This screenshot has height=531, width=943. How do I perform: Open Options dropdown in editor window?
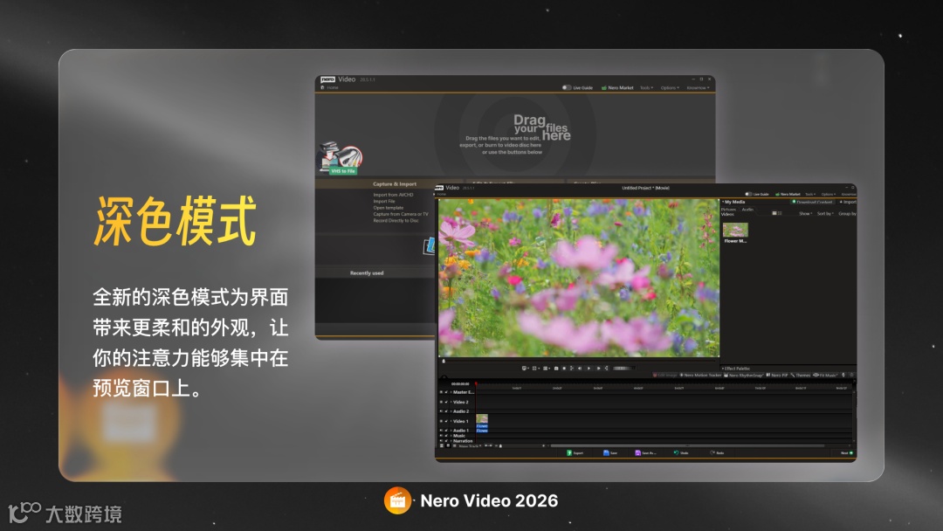coord(829,194)
